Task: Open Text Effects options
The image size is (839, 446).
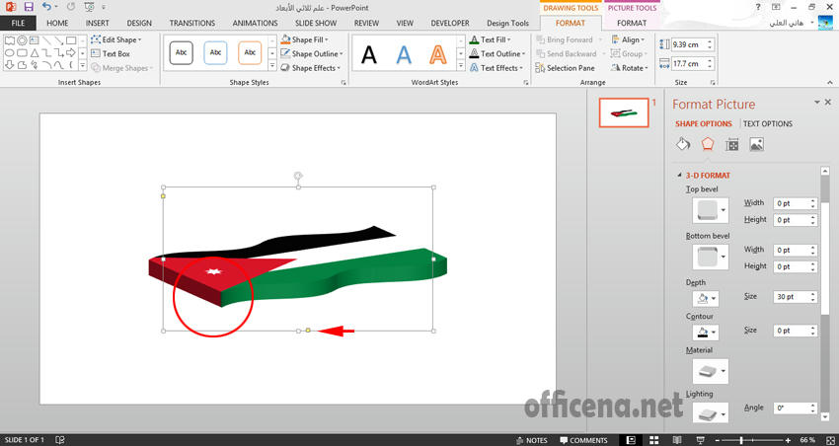Action: click(496, 68)
